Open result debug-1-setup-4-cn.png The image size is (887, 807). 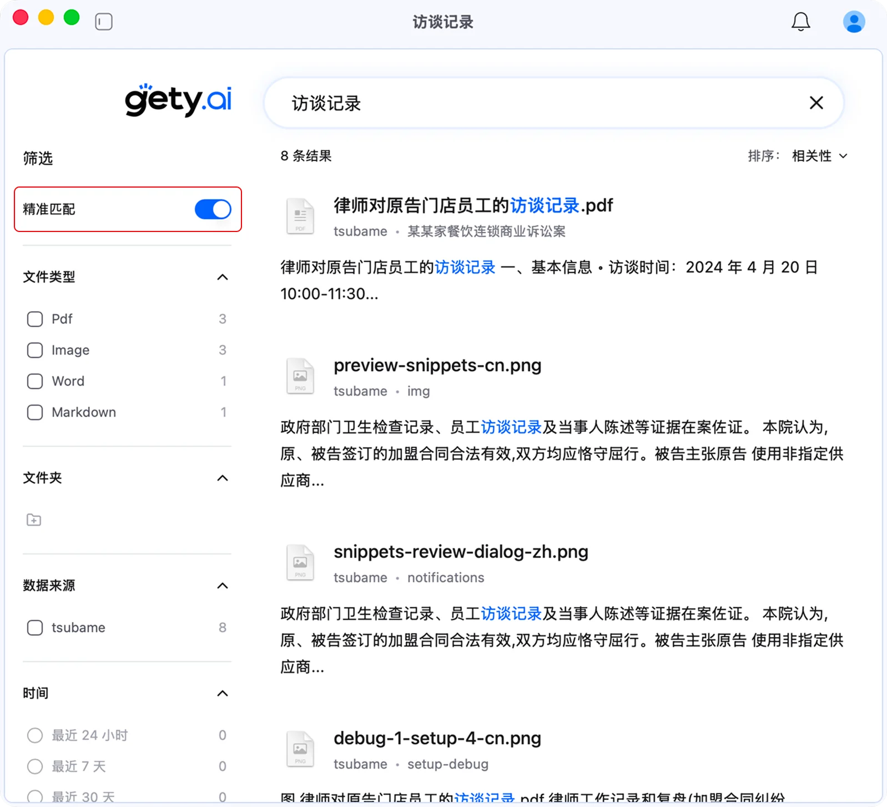coord(437,738)
